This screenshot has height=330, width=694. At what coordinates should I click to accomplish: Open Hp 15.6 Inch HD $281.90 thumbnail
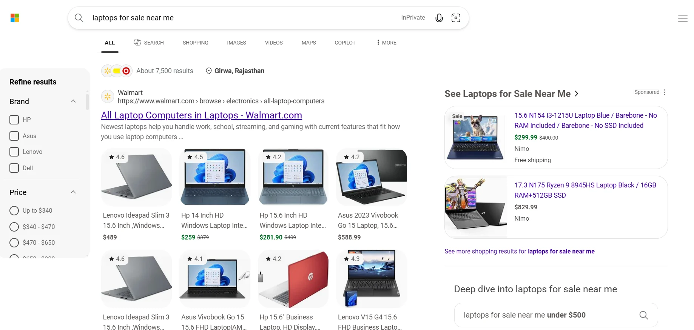293,177
